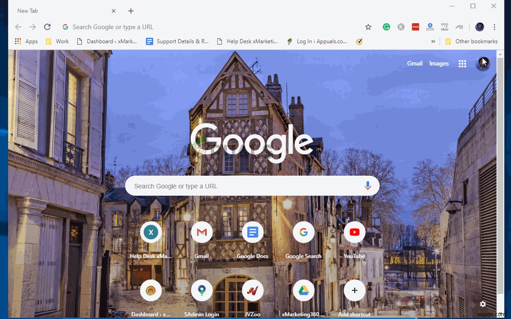Click the Google apps grid icon

tap(462, 63)
